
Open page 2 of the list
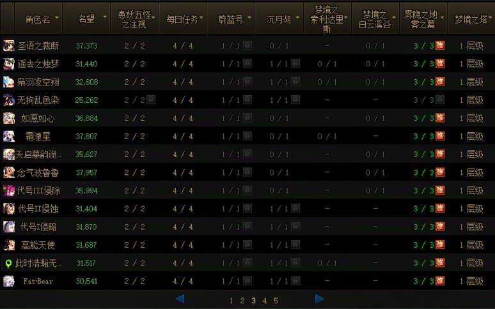[242, 301]
